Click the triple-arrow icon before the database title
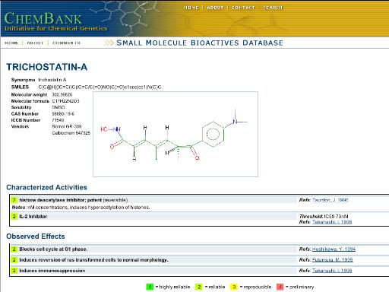 [109, 43]
